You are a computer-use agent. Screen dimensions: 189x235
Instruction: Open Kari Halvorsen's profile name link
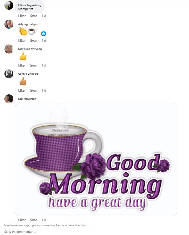click(27, 99)
